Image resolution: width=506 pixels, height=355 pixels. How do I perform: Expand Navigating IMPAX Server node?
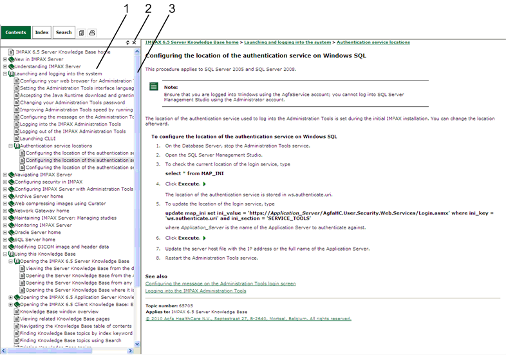pyautogui.click(x=5, y=175)
